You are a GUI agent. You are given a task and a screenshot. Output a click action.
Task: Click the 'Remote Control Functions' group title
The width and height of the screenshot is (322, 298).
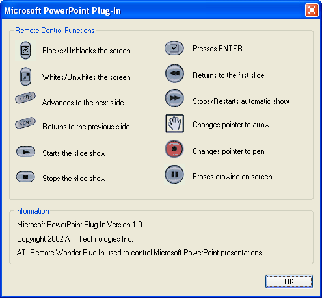[55, 31]
